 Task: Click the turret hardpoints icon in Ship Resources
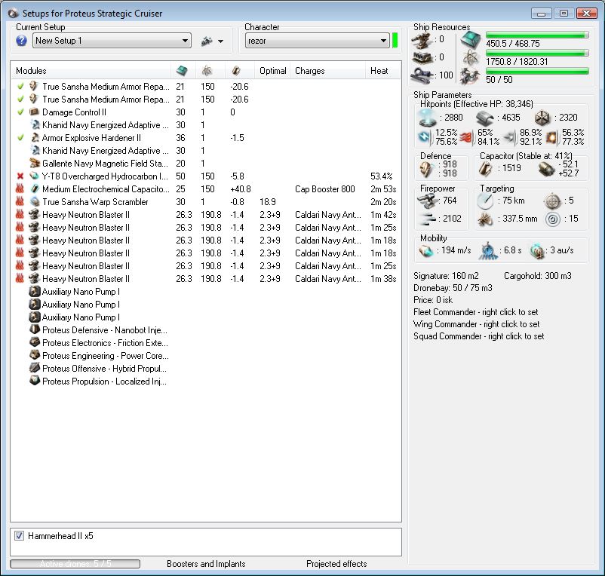422,41
